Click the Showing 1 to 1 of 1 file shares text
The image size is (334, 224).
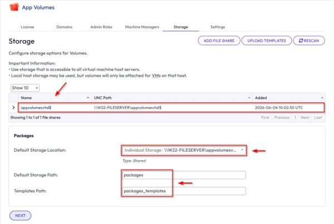[x=36, y=117]
